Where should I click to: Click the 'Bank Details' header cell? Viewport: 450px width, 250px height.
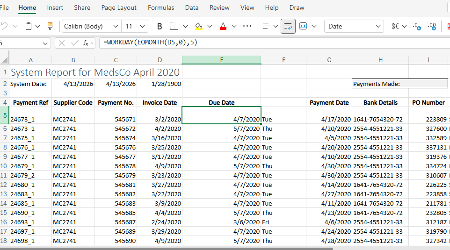tap(380, 102)
